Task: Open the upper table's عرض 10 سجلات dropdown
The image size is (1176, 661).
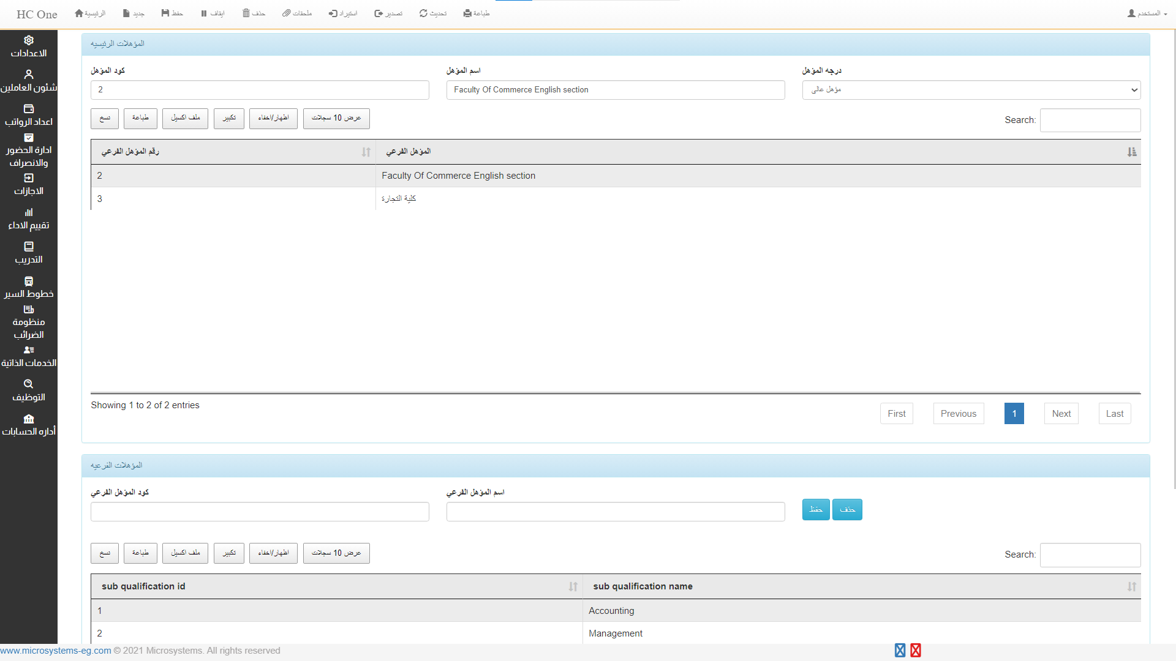Action: click(x=336, y=118)
